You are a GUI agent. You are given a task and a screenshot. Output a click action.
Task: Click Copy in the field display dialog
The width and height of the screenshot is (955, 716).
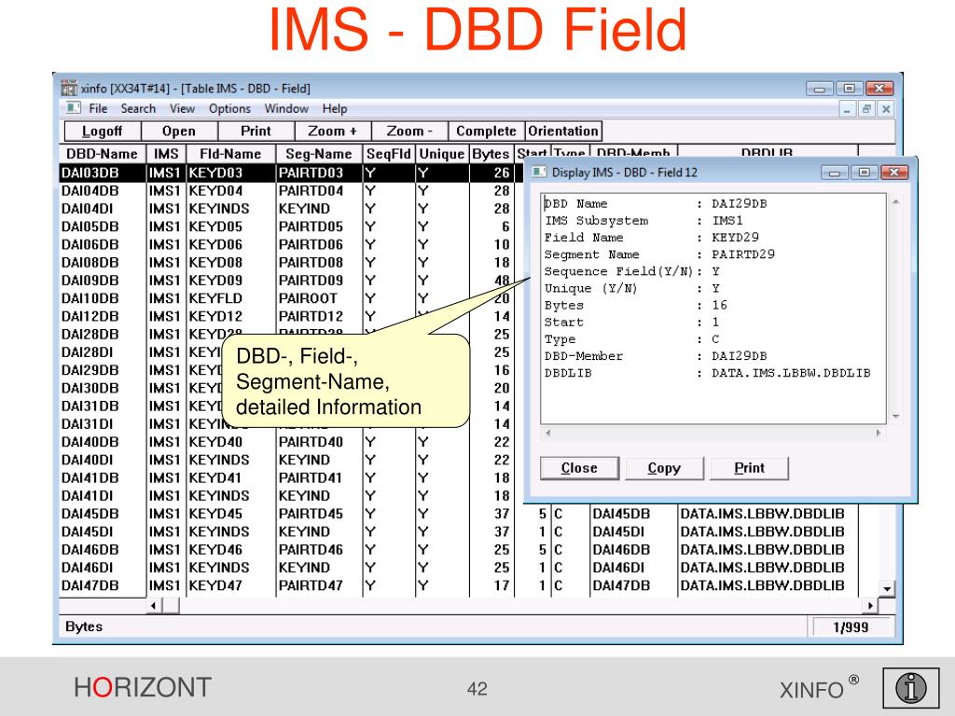coord(664,468)
